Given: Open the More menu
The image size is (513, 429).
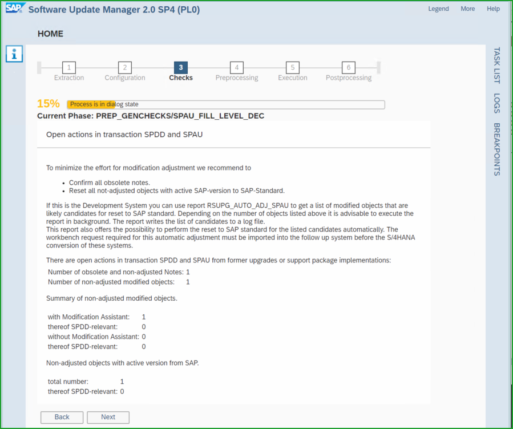Looking at the screenshot, I should pos(467,9).
